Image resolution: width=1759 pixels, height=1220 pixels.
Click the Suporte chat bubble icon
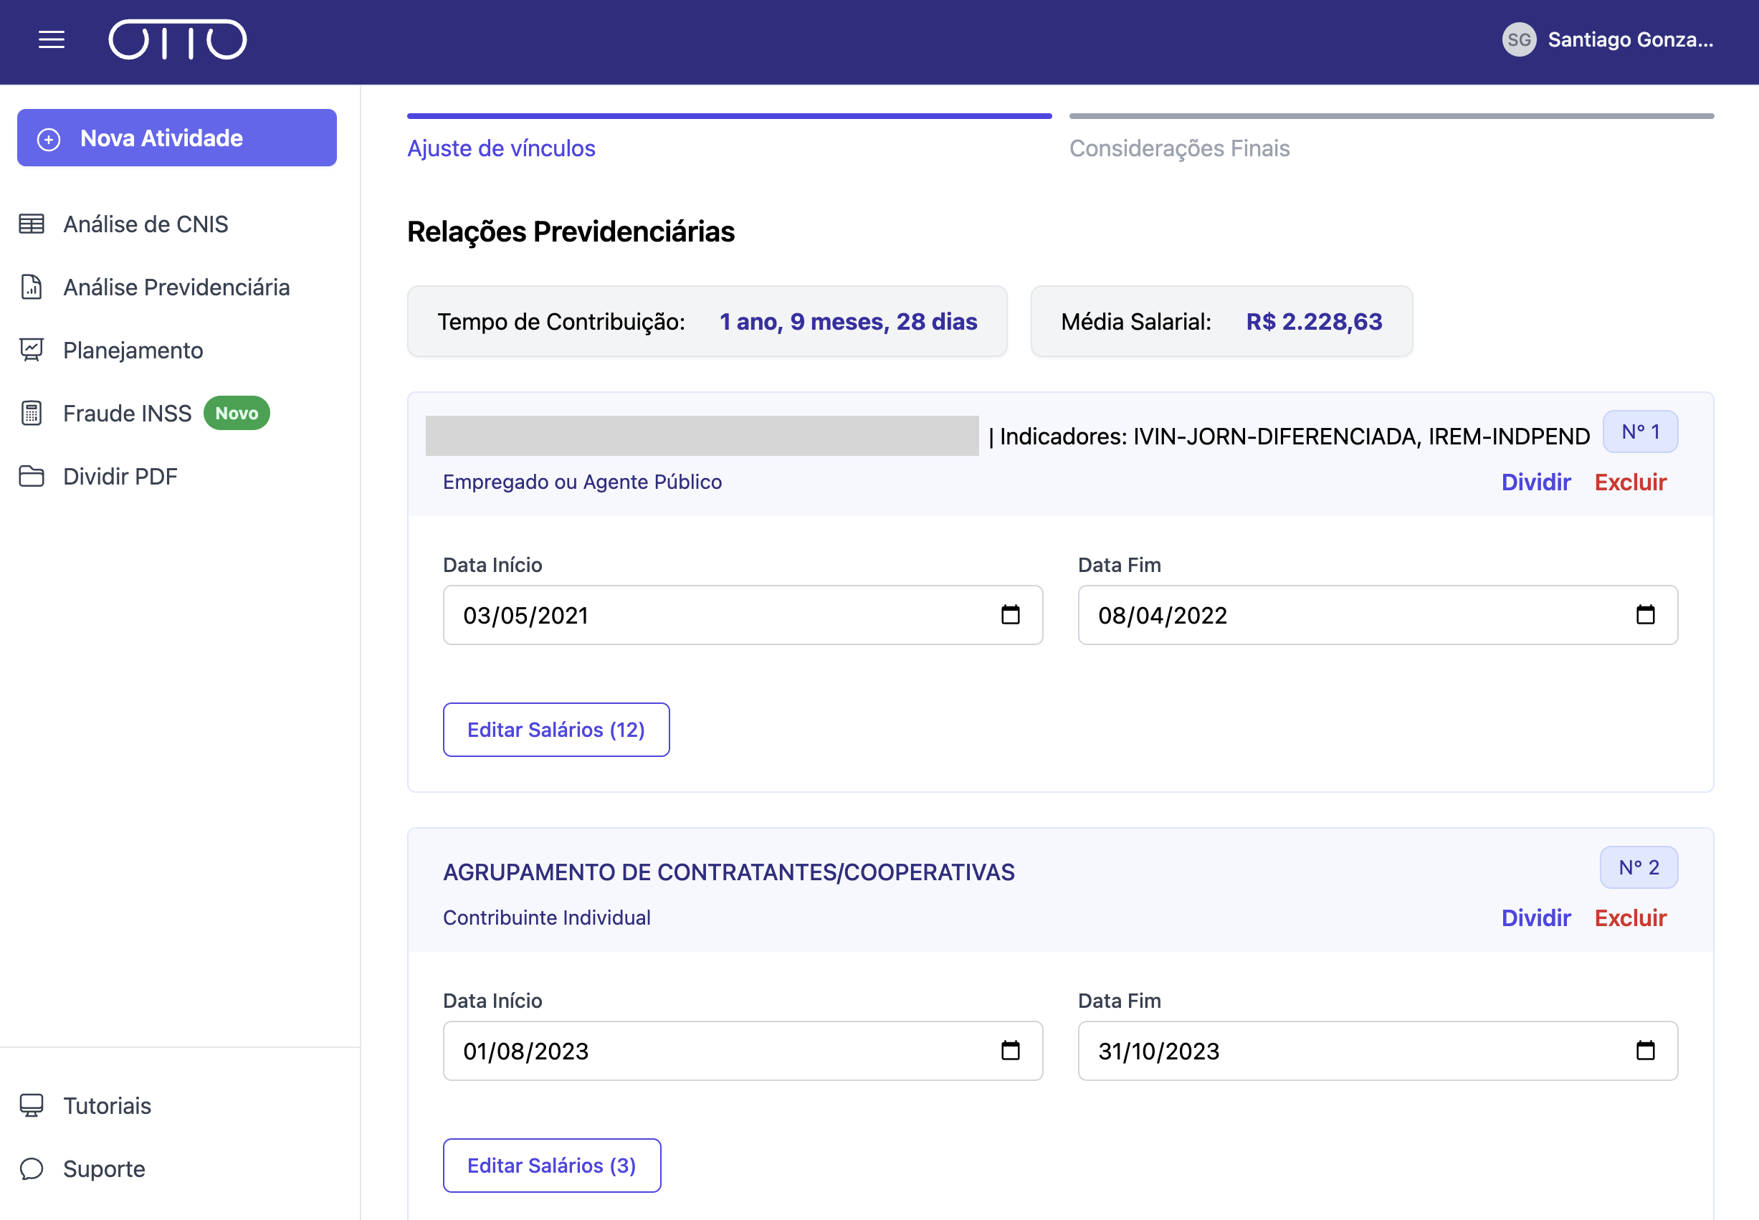click(32, 1169)
